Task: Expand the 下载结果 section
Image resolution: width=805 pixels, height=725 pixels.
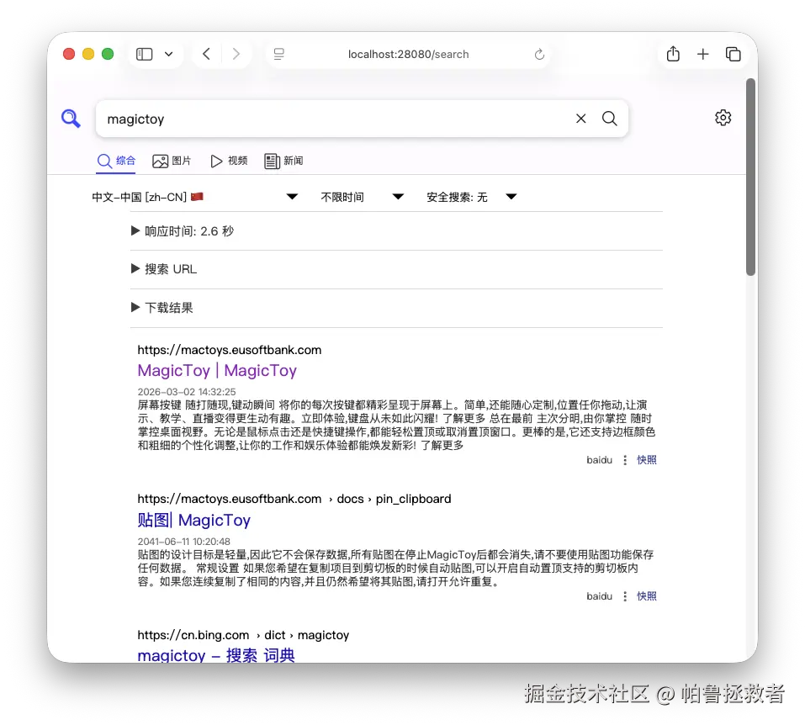Action: tap(162, 308)
